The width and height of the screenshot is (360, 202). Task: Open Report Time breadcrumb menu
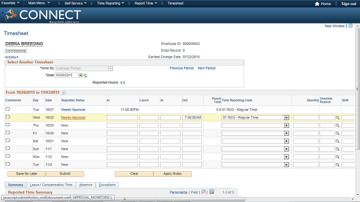pos(146,3)
